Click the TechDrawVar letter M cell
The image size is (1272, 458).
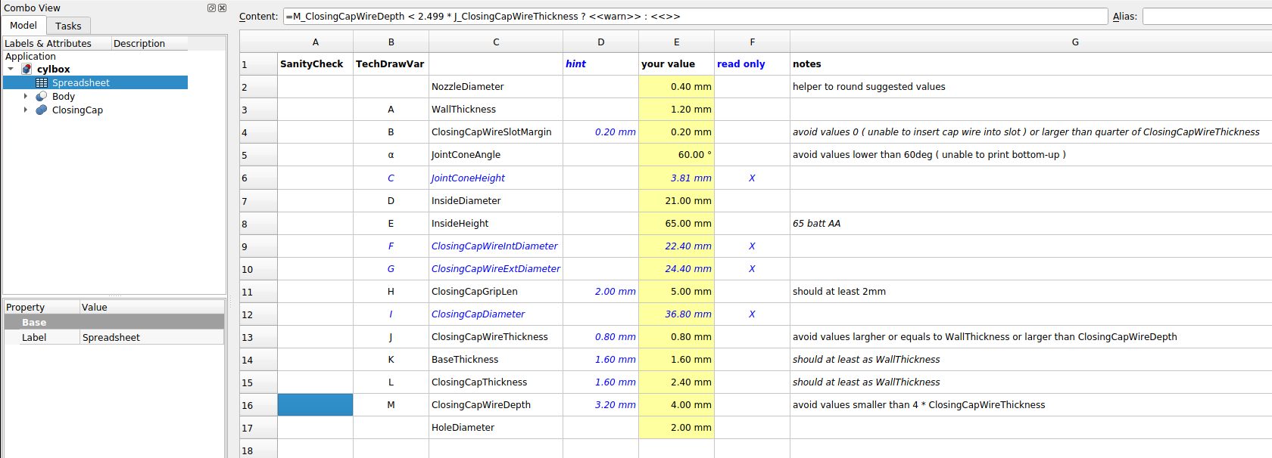pyautogui.click(x=391, y=405)
